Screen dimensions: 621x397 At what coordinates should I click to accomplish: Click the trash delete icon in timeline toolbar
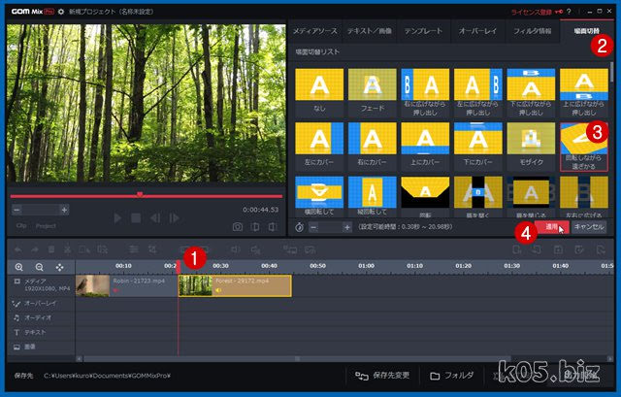tap(51, 249)
